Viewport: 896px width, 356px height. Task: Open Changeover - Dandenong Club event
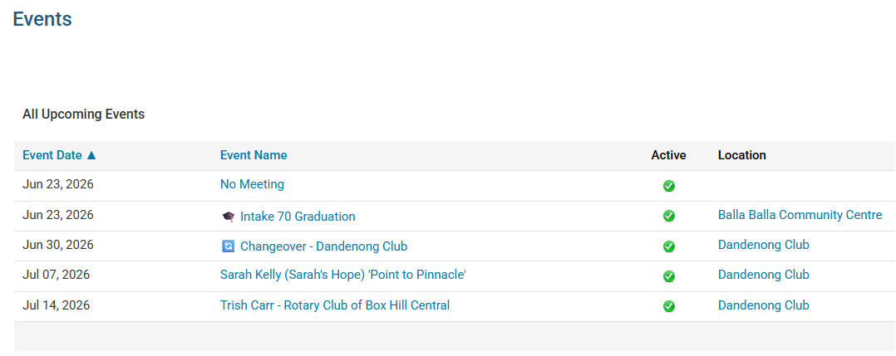323,246
